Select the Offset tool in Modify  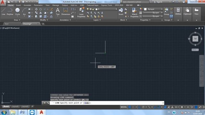[51, 16]
